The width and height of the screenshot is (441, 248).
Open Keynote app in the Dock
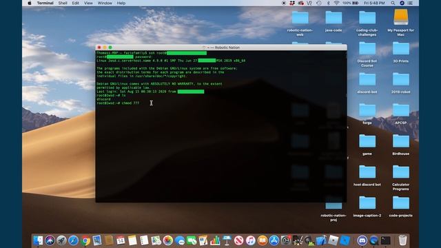(227, 240)
